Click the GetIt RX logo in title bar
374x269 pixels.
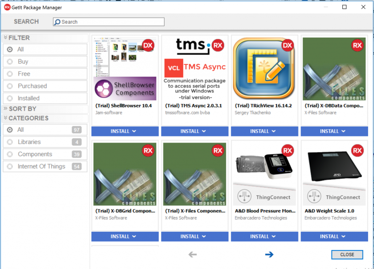pyautogui.click(x=7, y=7)
